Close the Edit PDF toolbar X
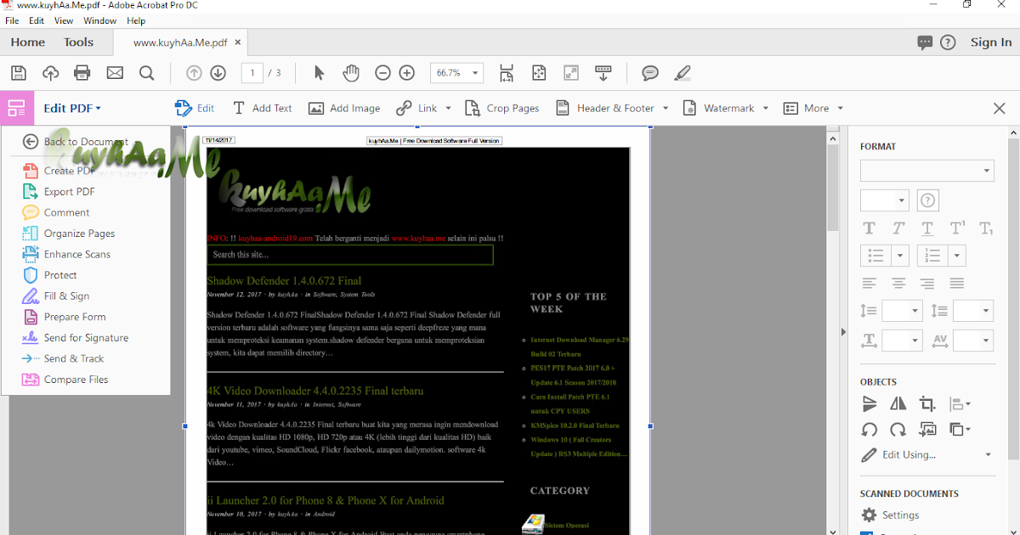 1000,108
